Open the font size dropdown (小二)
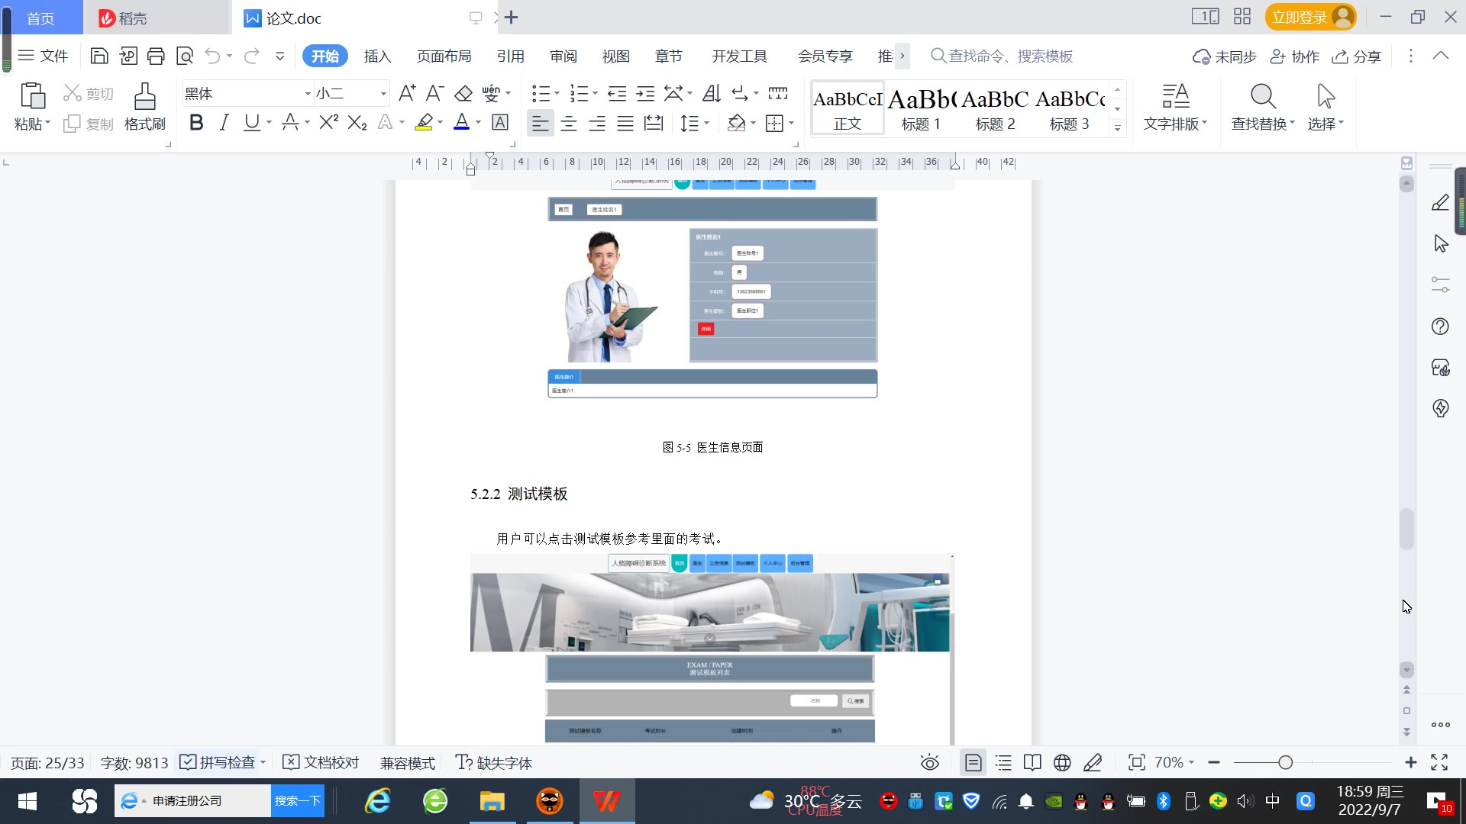This screenshot has height=824, width=1466. 383,94
